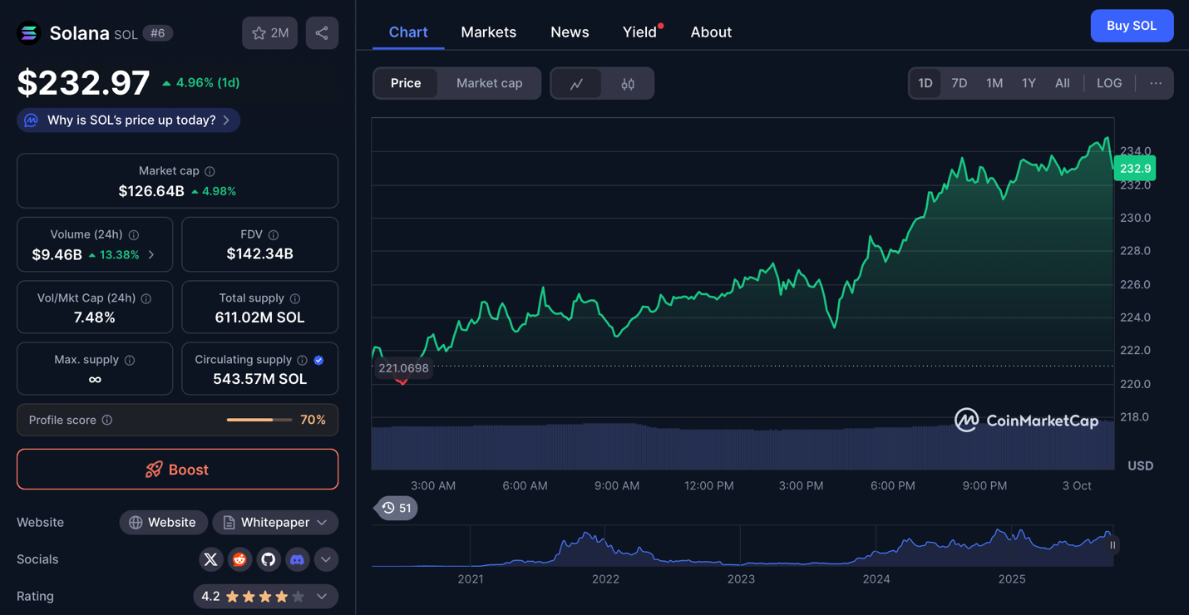This screenshot has height=615, width=1189.
Task: Select the 7D time range
Action: point(959,83)
